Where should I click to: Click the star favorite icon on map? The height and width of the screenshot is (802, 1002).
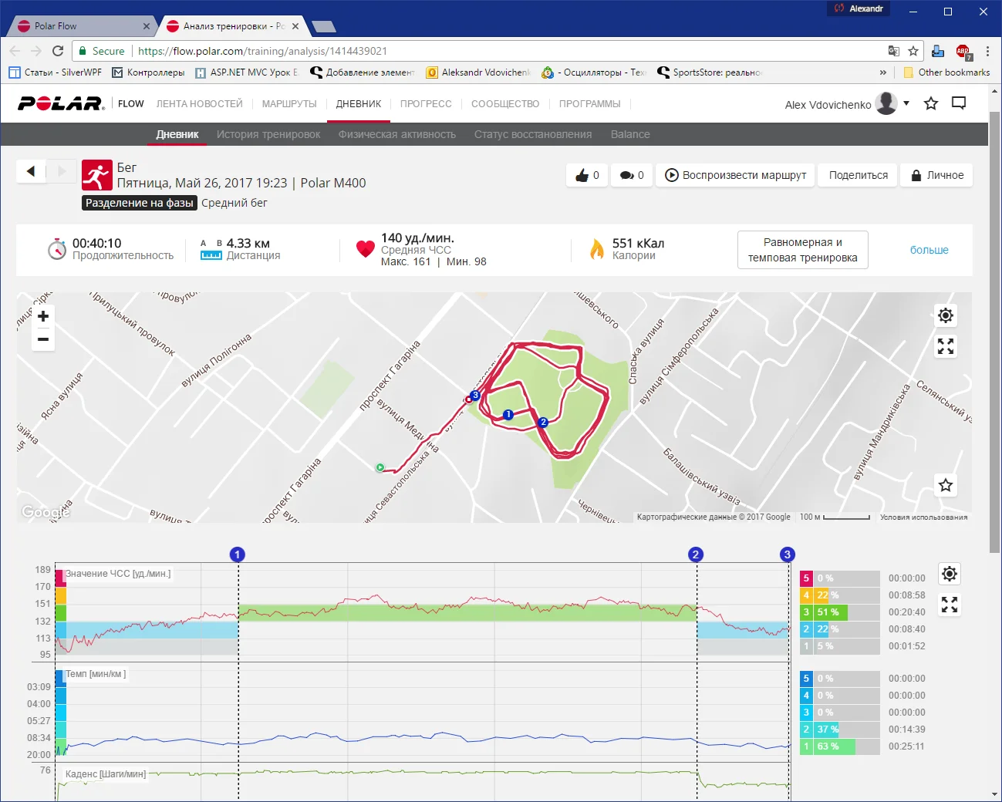tap(946, 485)
